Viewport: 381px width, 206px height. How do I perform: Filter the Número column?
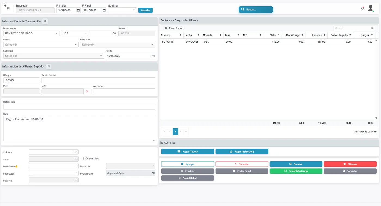(x=180, y=35)
